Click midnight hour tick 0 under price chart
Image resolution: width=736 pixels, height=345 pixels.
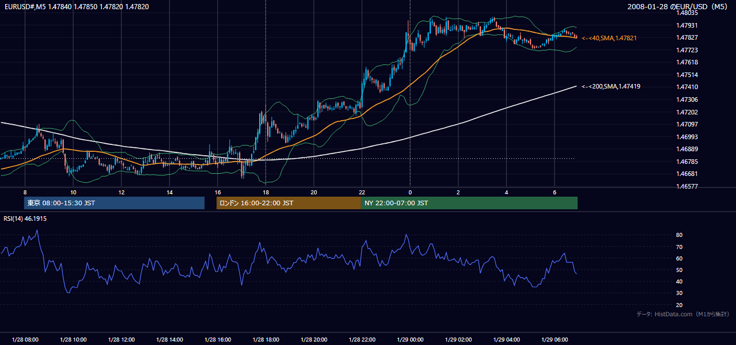410,192
